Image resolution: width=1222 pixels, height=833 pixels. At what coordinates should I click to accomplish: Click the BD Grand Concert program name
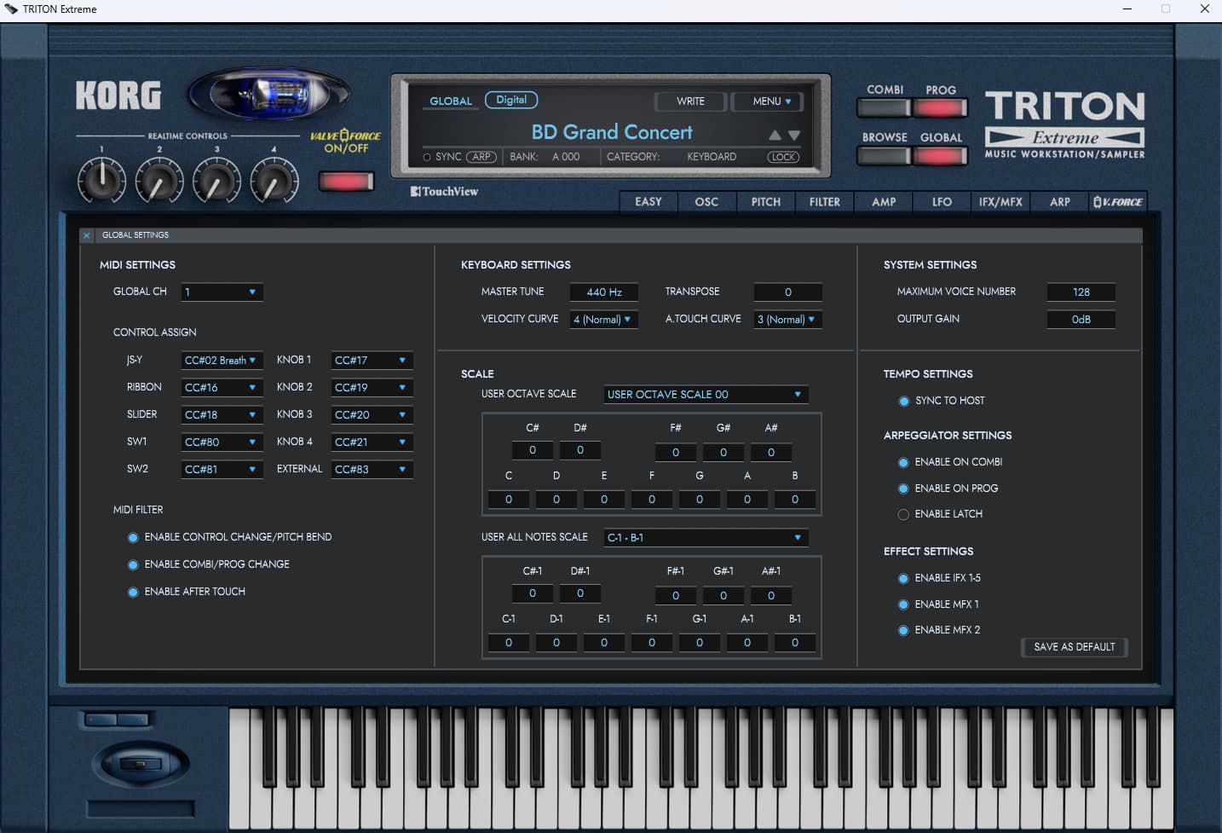point(612,132)
